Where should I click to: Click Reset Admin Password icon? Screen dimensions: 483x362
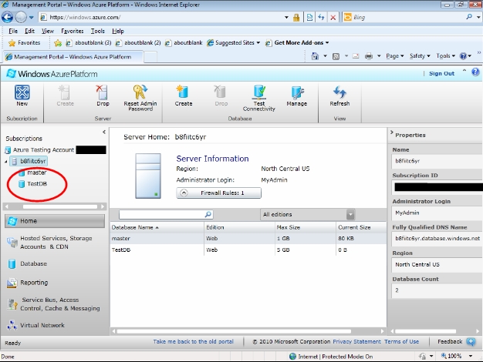click(140, 92)
